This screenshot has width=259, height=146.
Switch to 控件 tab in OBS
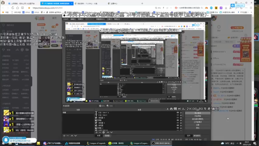(188, 136)
